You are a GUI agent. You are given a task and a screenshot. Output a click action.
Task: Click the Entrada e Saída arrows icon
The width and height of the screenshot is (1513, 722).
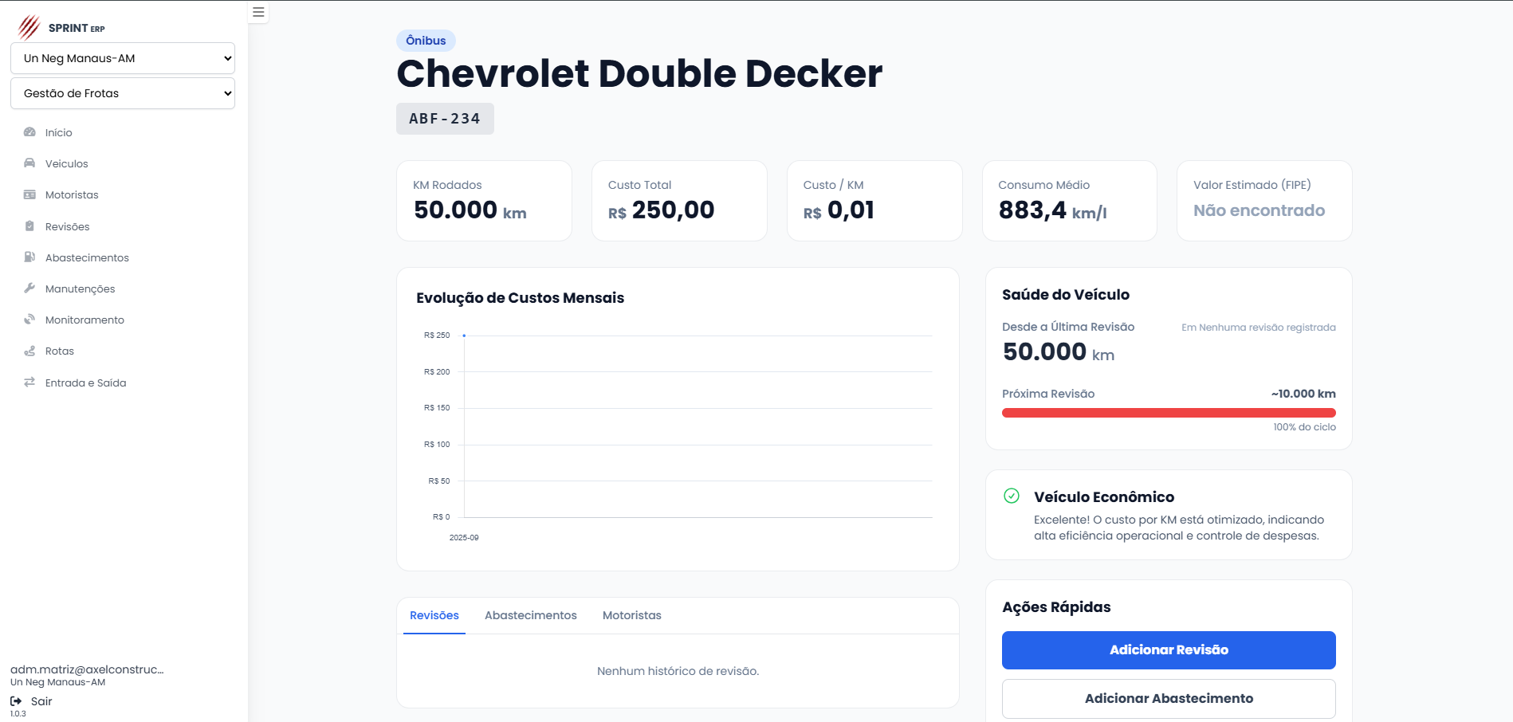(x=29, y=383)
